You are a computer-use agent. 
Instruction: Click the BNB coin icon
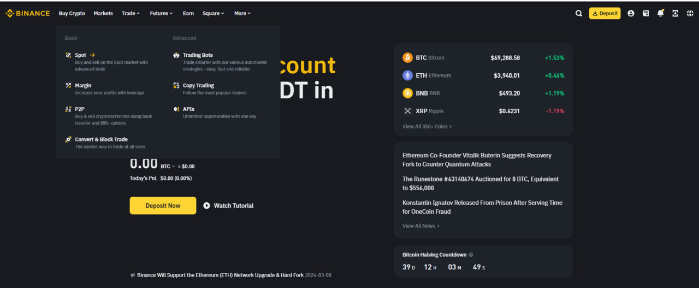tap(407, 93)
